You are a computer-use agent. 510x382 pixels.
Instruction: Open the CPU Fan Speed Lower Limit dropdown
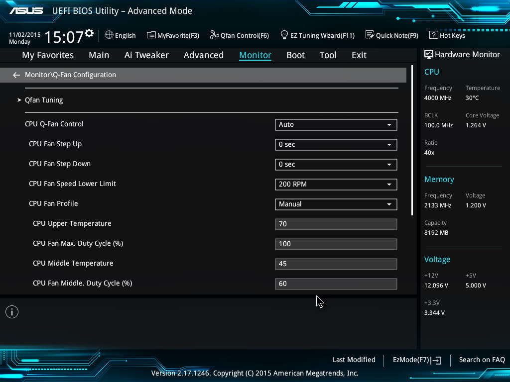[x=336, y=184]
